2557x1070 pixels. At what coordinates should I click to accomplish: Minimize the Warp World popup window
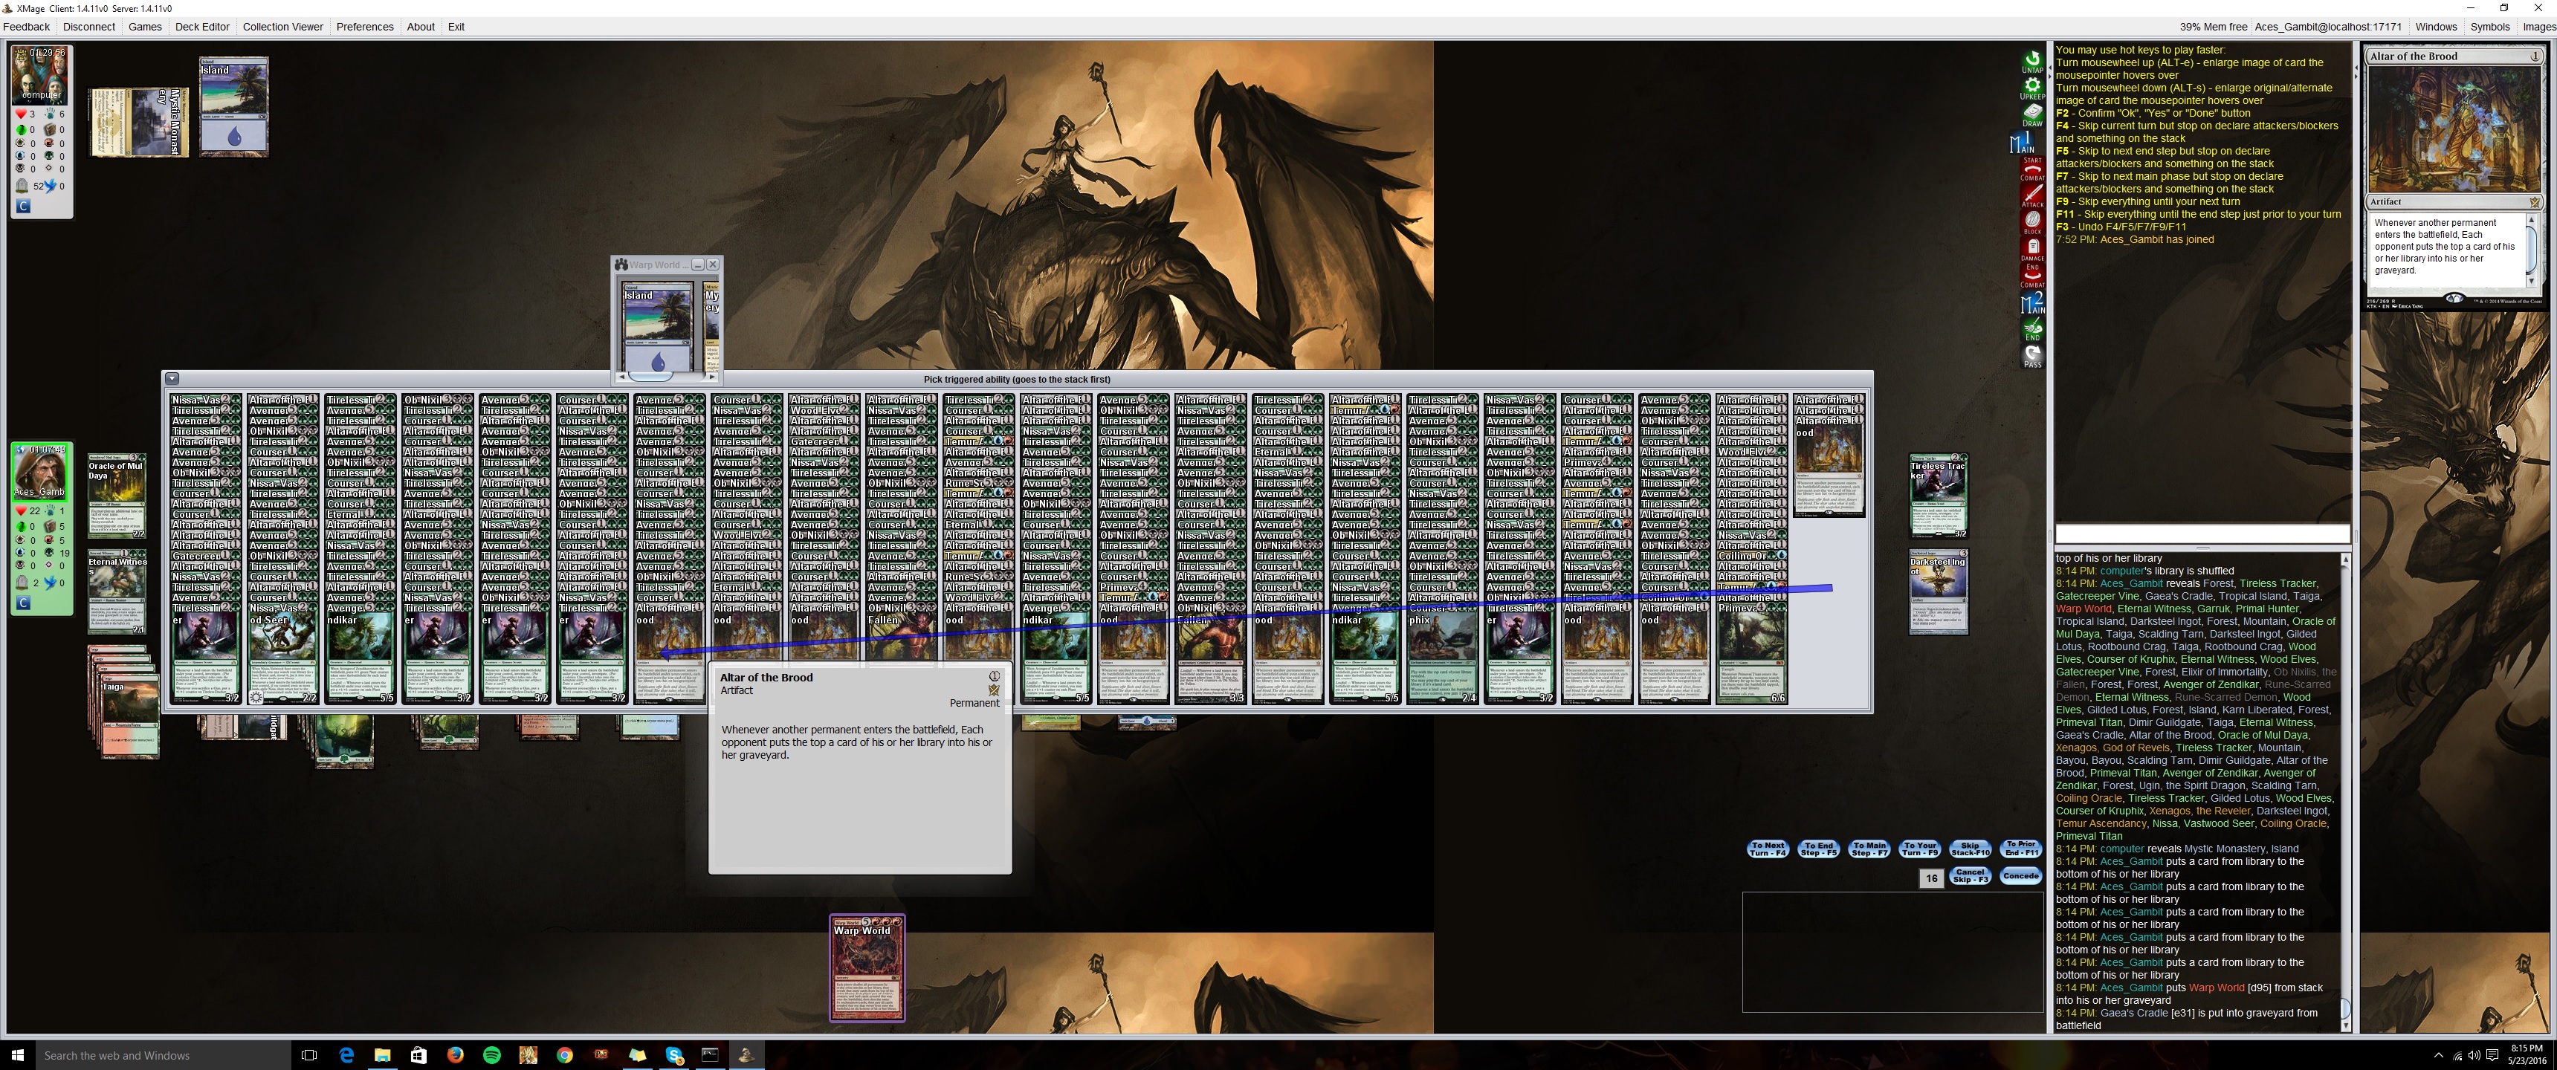[698, 264]
